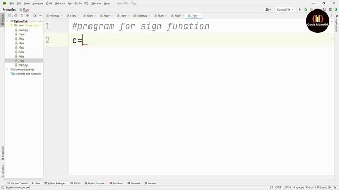Open the Terminal tool window
The width and height of the screenshot is (339, 190).
134,183
